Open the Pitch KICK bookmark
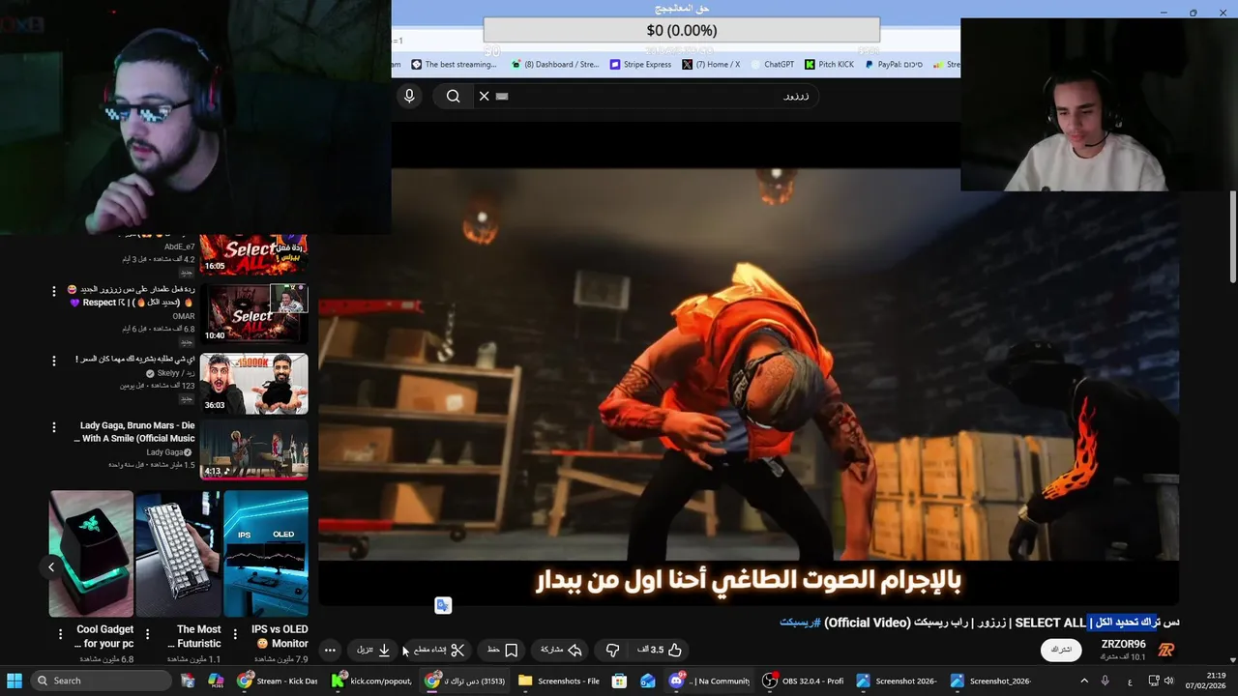1238x696 pixels. pos(830,65)
